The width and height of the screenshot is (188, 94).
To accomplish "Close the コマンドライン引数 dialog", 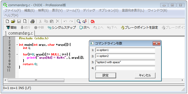I will [156, 43].
